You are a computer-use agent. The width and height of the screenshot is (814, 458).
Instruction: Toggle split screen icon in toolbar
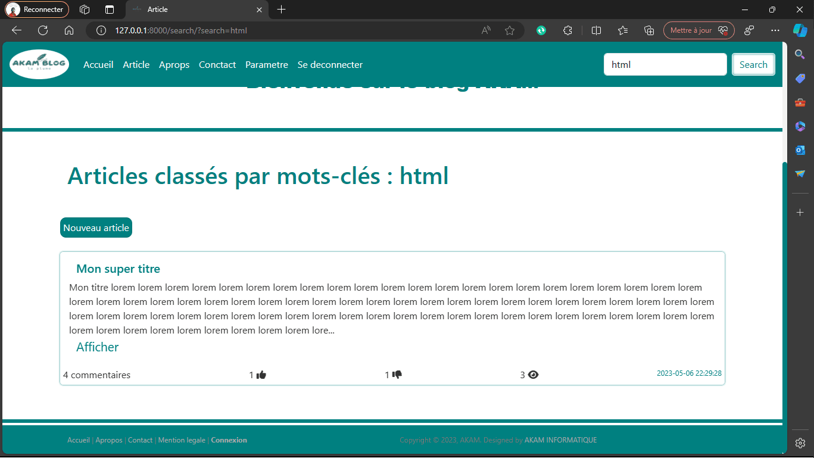tap(596, 30)
